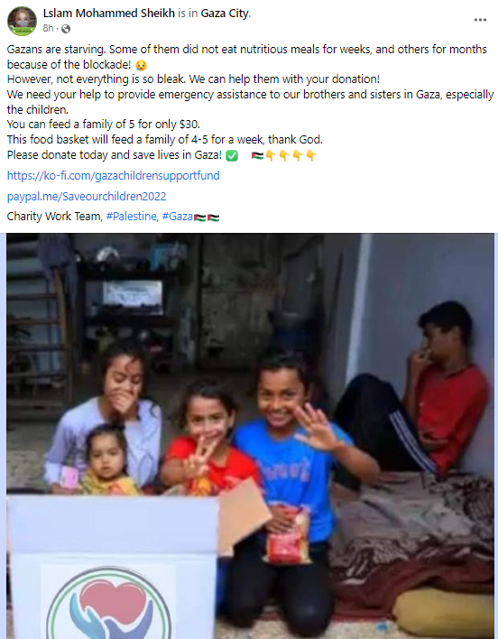Click the first flag emoji after #Gaza
The image size is (498, 639).
[x=199, y=218]
